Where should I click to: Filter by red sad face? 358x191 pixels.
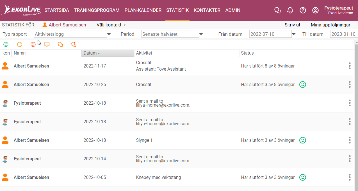pyautogui.click(x=33, y=44)
